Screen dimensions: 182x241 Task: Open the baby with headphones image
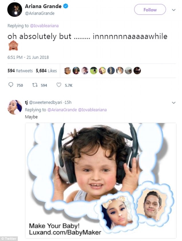tap(101, 181)
